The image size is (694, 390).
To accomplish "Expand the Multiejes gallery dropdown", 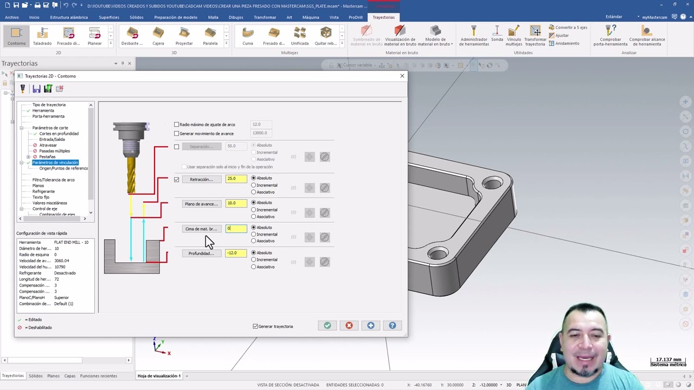I will pyautogui.click(x=342, y=44).
